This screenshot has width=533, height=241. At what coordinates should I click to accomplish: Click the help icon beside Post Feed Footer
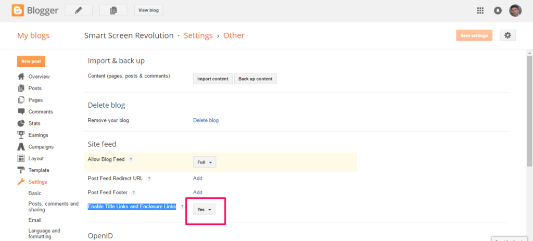(x=133, y=193)
